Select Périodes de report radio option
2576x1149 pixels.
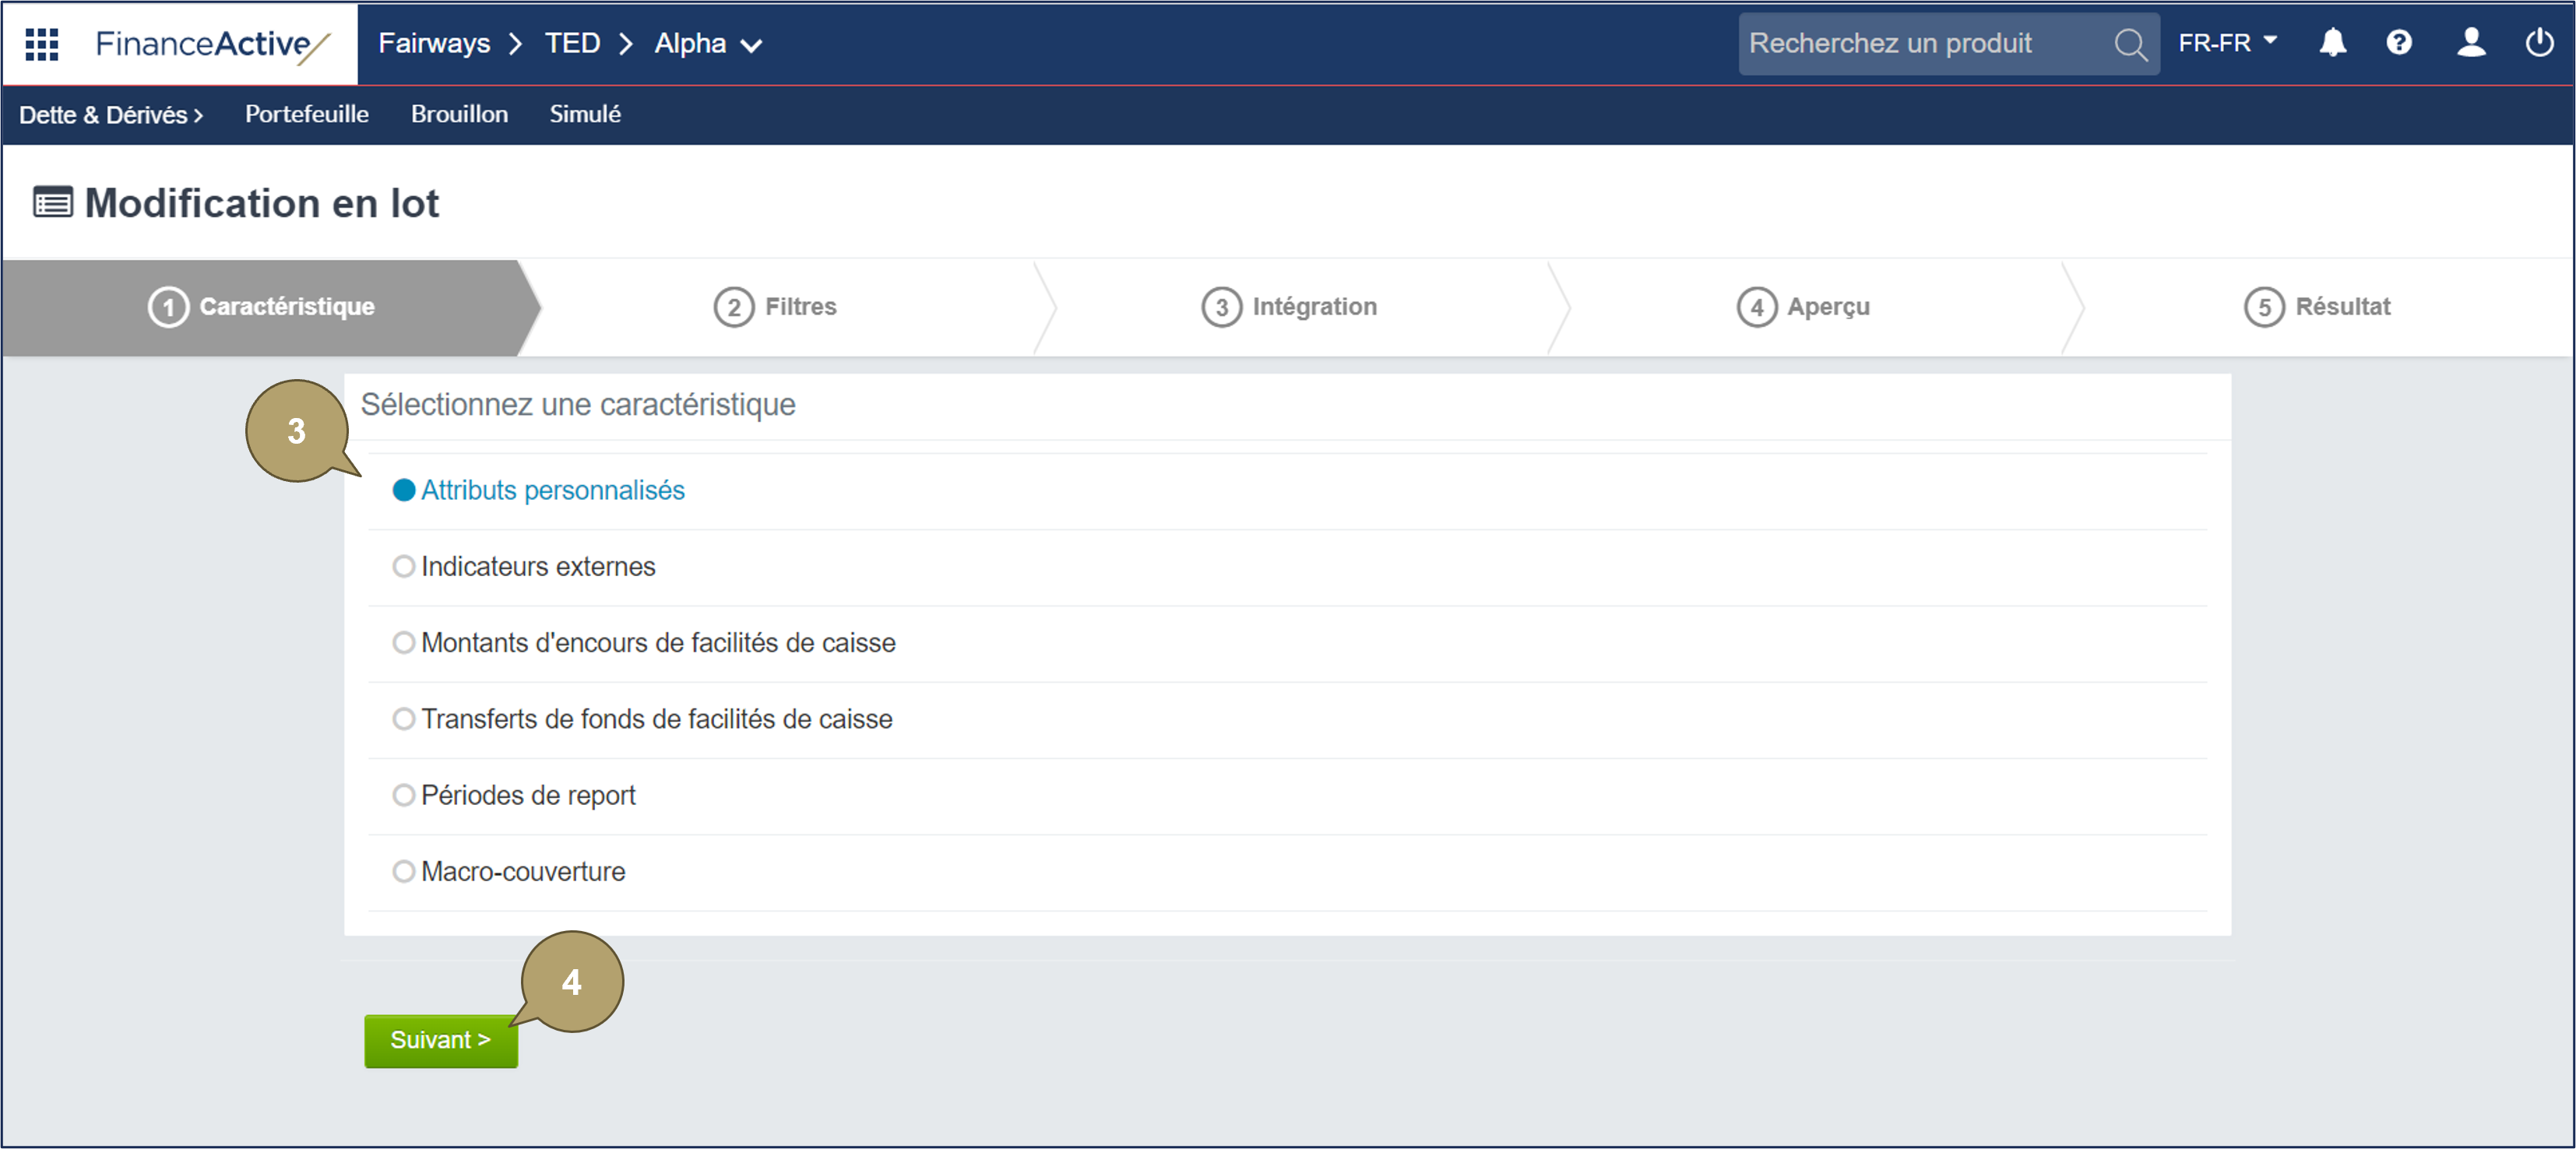(403, 795)
